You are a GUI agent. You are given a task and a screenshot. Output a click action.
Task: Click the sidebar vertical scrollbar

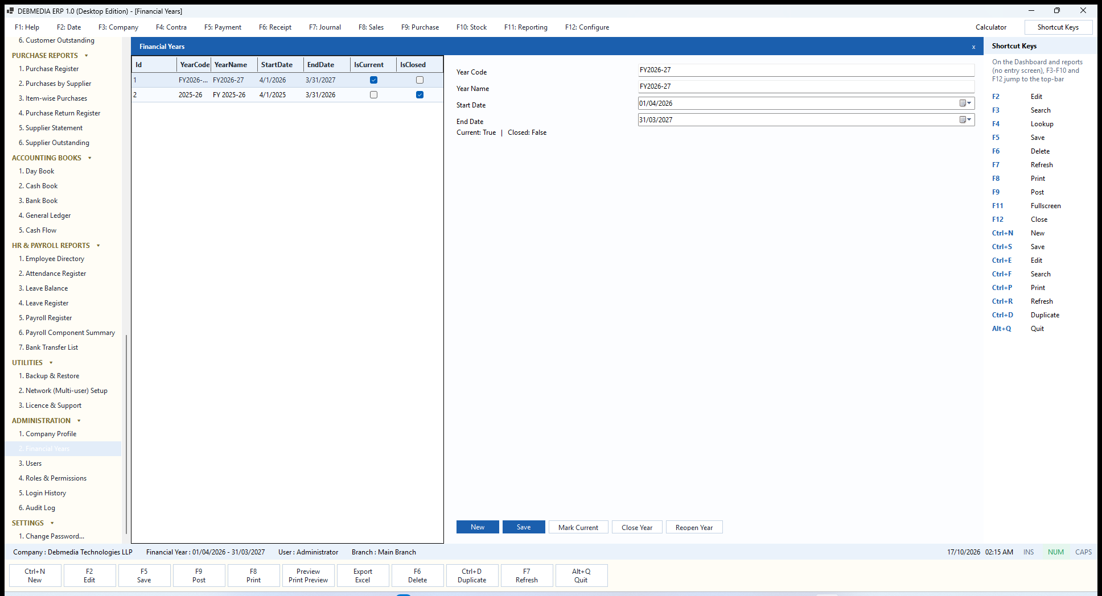pyautogui.click(x=126, y=435)
